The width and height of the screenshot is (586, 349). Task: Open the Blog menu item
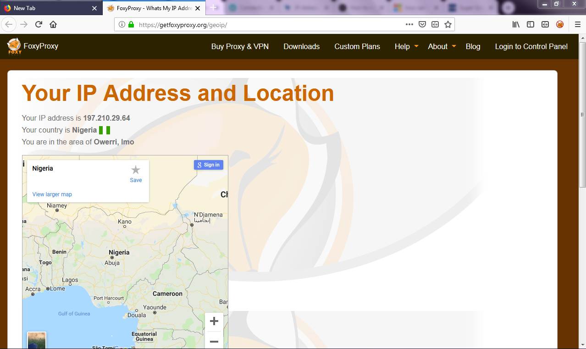(x=473, y=46)
